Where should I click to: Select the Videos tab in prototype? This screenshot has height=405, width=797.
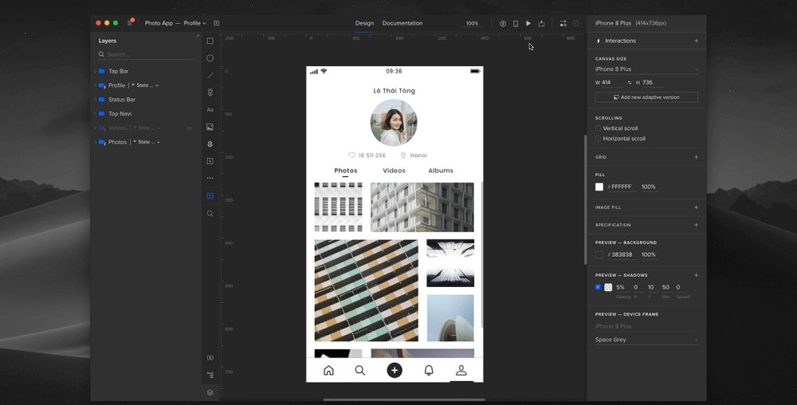click(x=394, y=171)
